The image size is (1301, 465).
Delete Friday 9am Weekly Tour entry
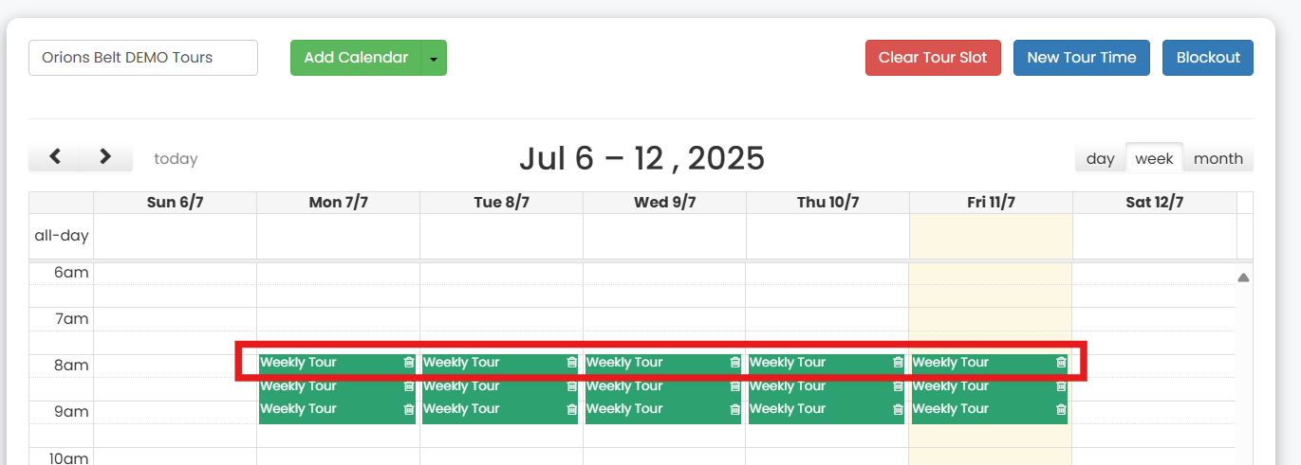pos(1061,409)
